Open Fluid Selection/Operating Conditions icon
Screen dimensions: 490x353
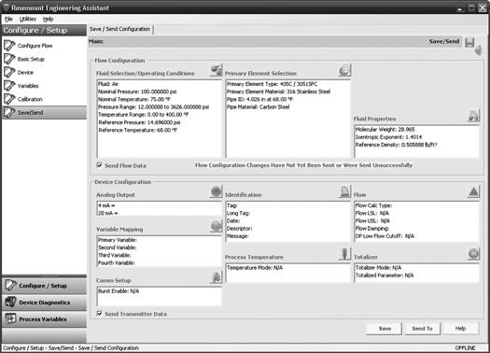(216, 70)
